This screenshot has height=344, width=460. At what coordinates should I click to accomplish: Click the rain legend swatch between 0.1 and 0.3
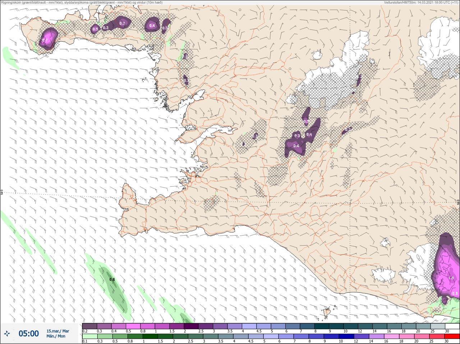click(90, 336)
